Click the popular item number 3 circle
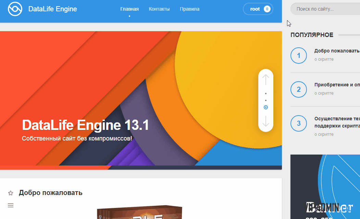The height and width of the screenshot is (219, 360). [x=299, y=123]
